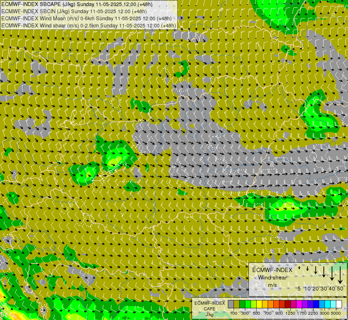The width and height of the screenshot is (348, 320).
Task: Click the 1250 label under CAPE scale
Action: point(290,313)
